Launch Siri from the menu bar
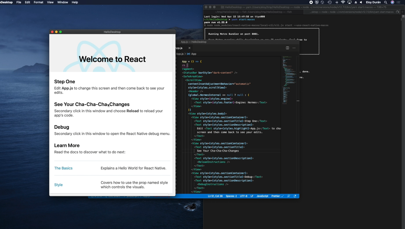The width and height of the screenshot is (405, 229). click(x=393, y=2)
